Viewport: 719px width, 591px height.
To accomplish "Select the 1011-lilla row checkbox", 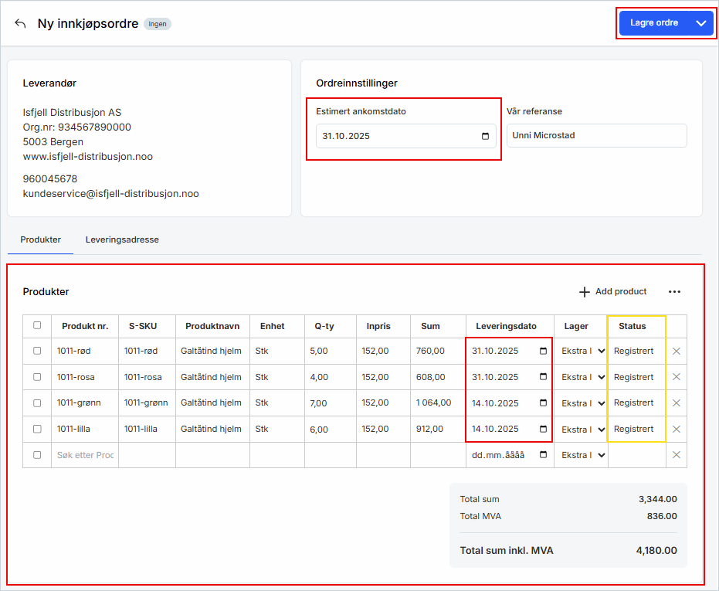I will [37, 430].
